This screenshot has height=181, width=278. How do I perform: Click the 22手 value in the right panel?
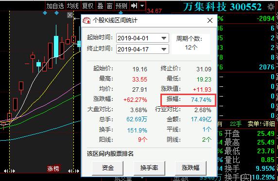click(236, 124)
